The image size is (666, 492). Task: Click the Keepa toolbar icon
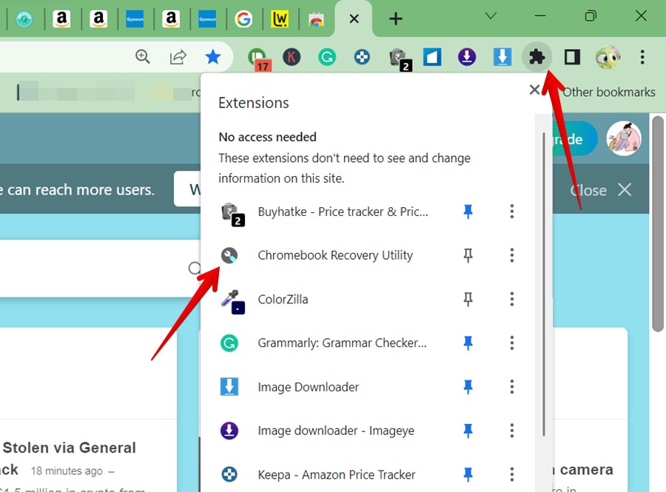[362, 57]
